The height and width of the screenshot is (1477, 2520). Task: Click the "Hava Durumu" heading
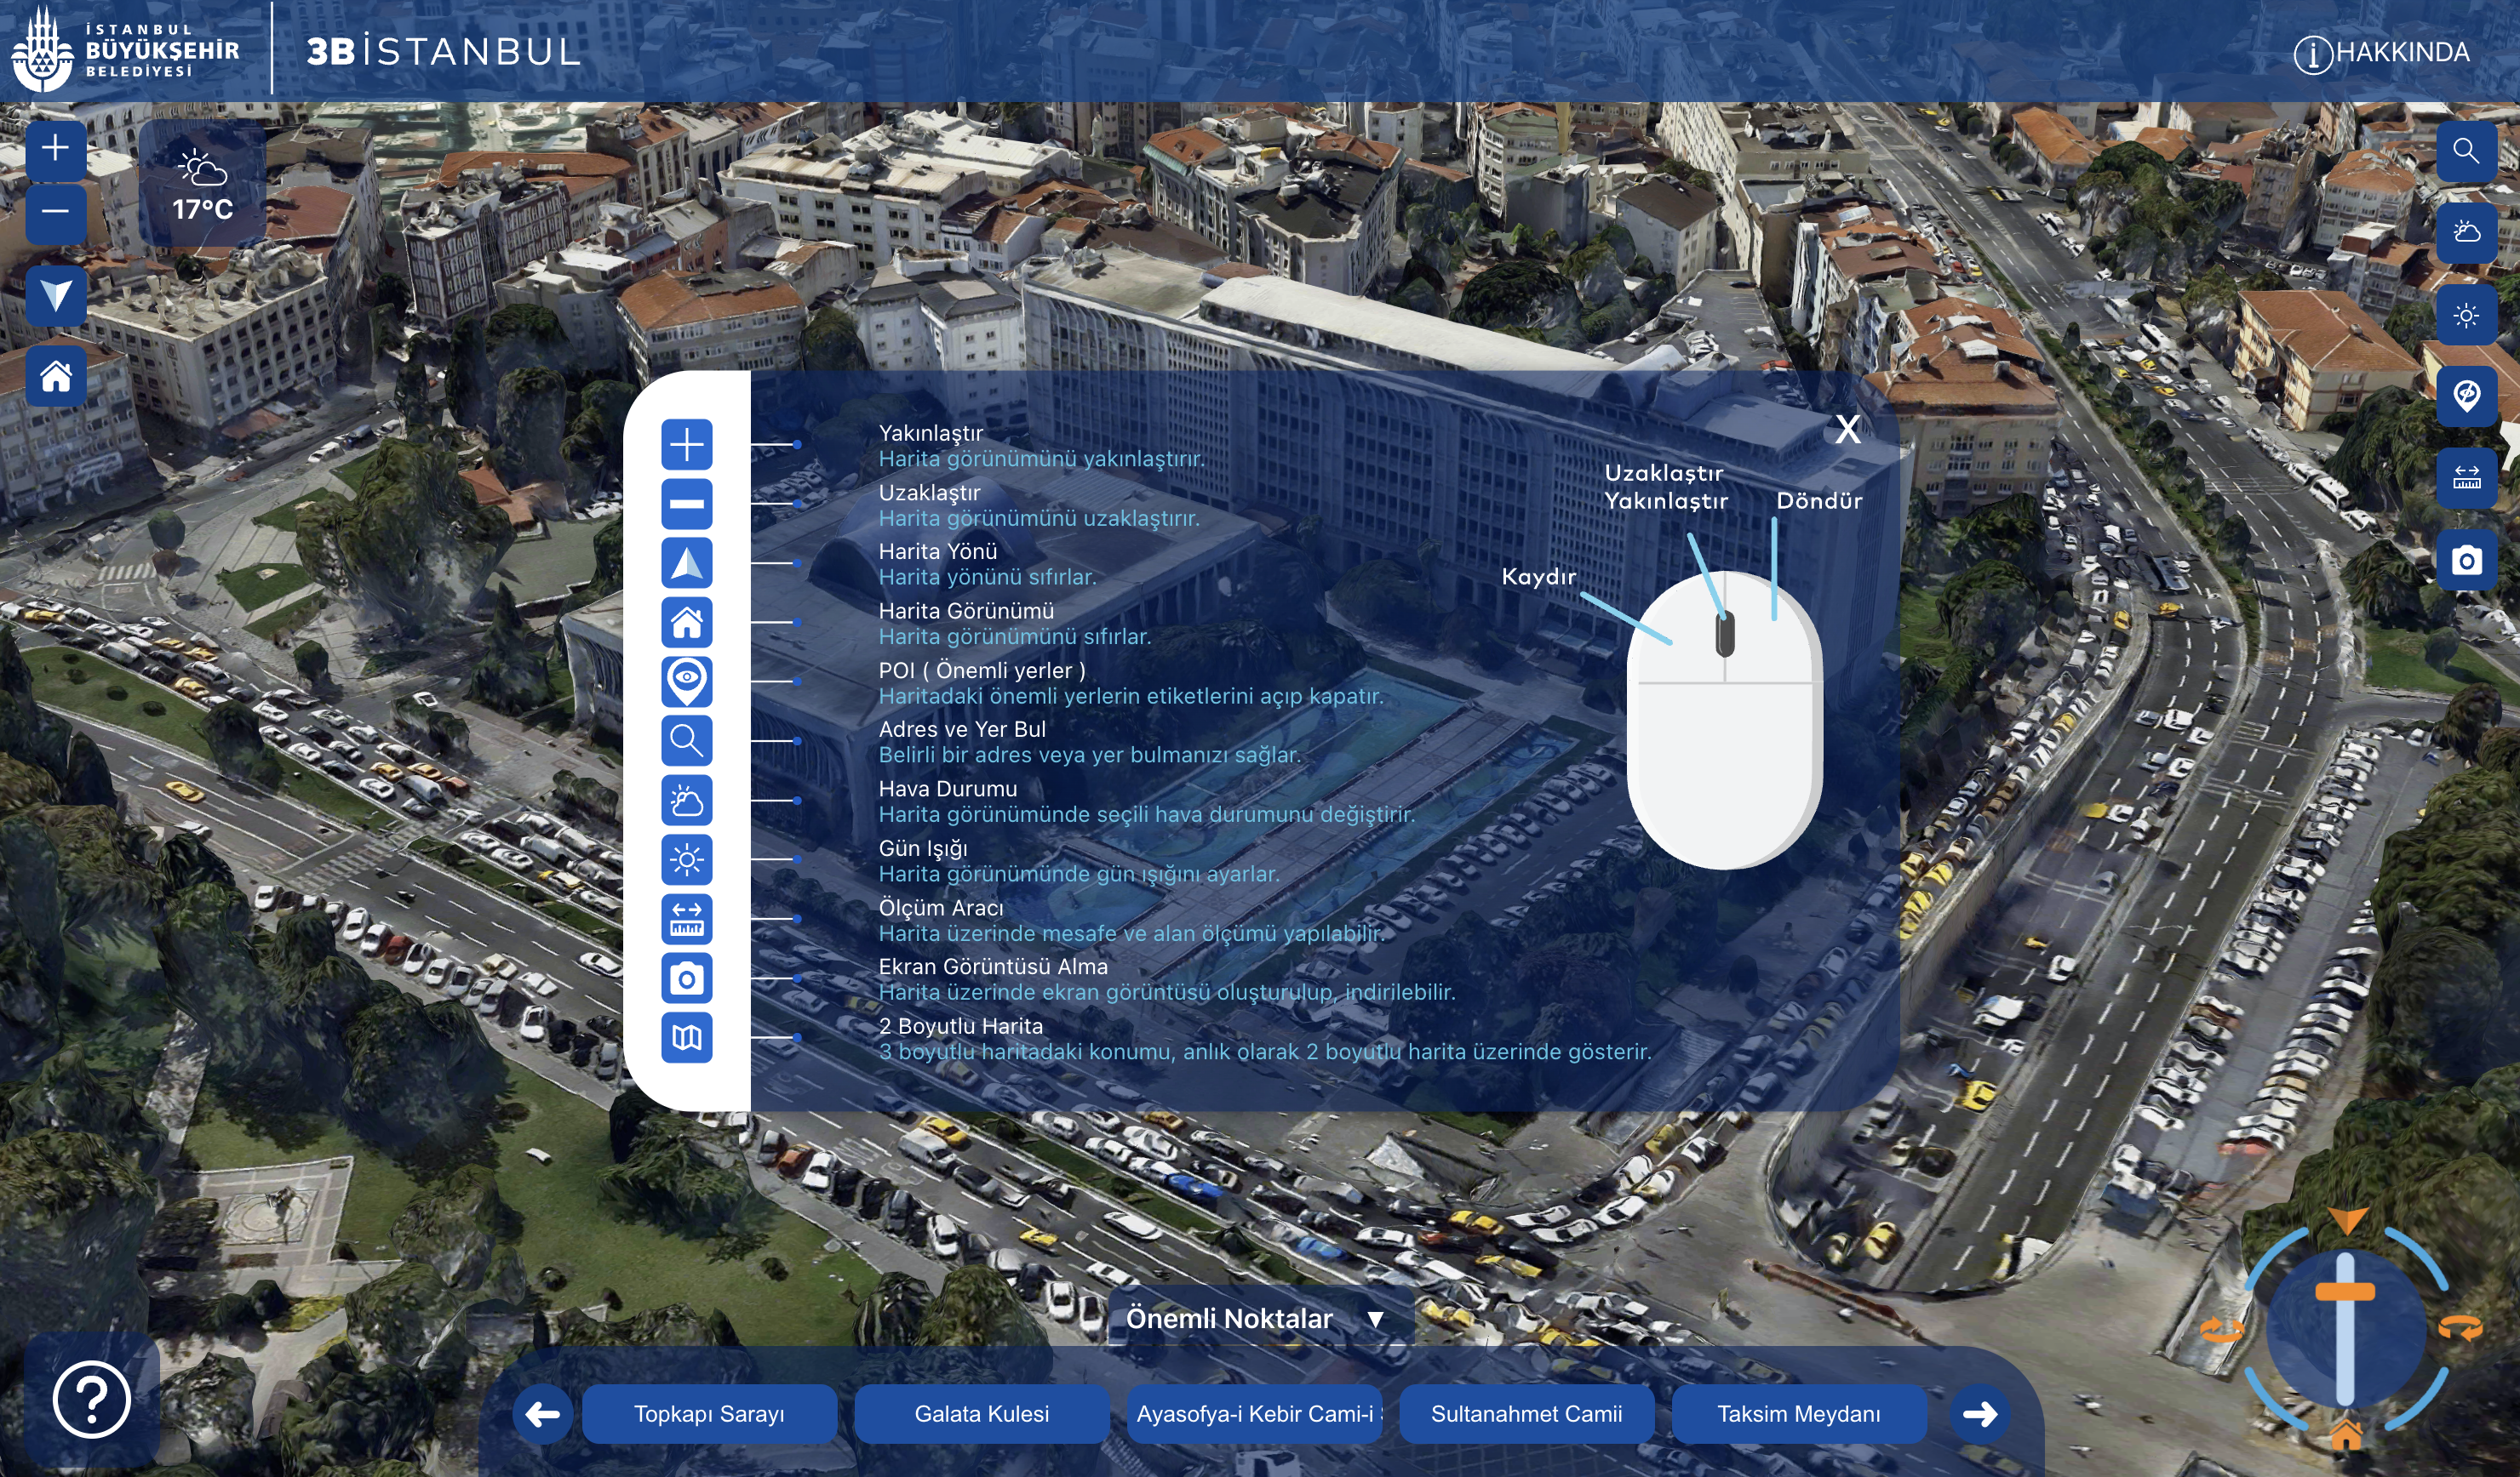pos(948,789)
